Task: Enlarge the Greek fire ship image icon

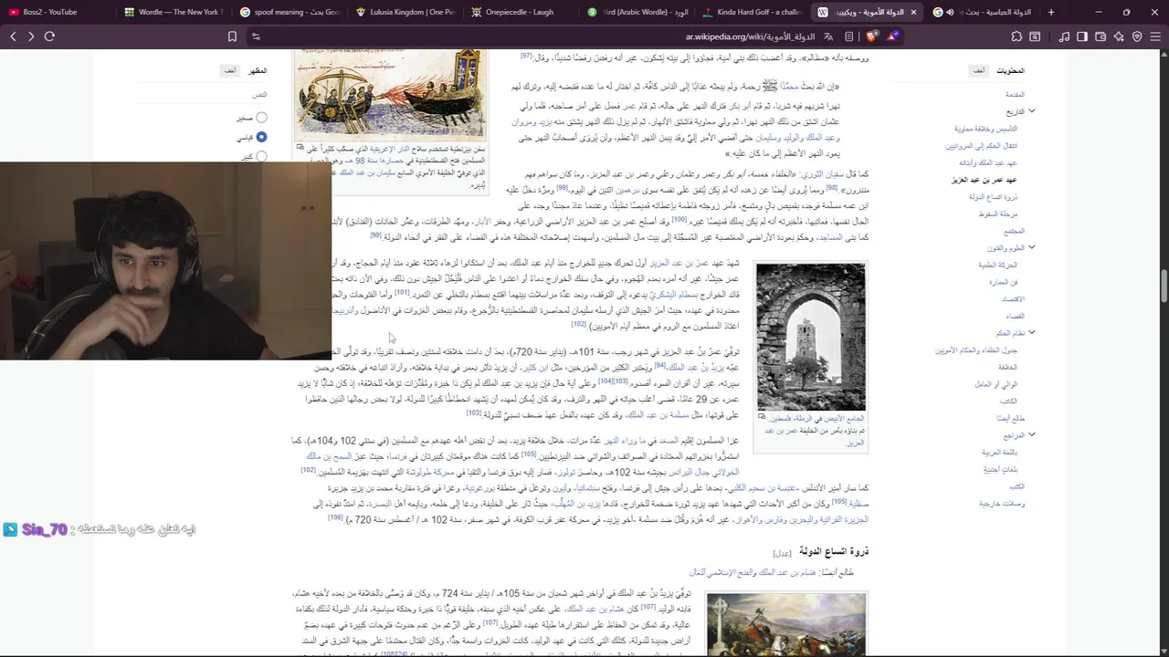Action: click(x=300, y=147)
